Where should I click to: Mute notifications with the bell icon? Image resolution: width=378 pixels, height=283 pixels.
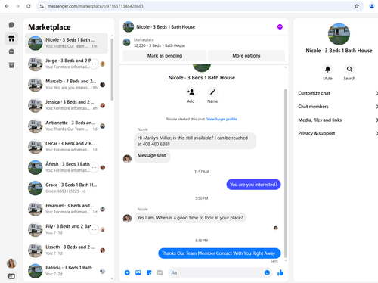pyautogui.click(x=327, y=69)
